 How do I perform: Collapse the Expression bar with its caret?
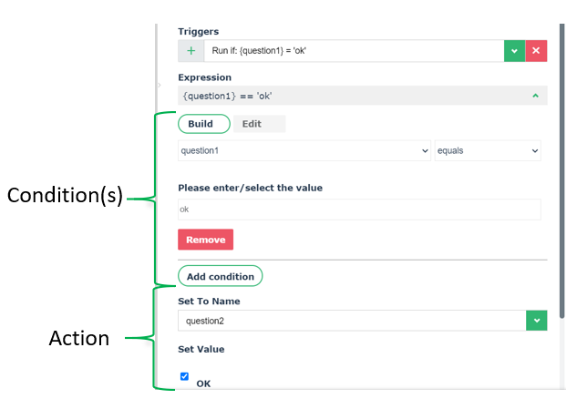(535, 96)
